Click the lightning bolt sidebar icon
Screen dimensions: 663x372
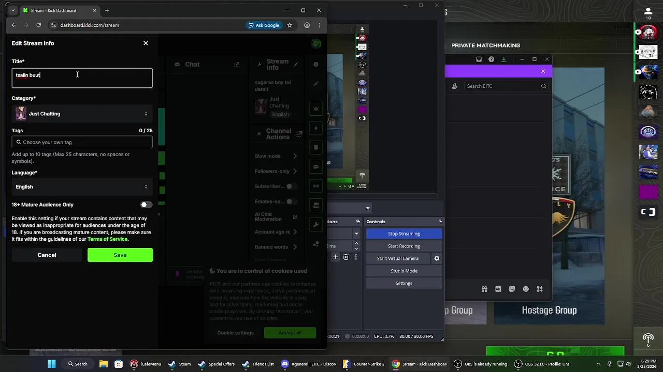[316, 128]
